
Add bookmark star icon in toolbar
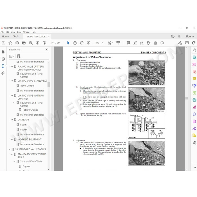[x=10, y=43]
